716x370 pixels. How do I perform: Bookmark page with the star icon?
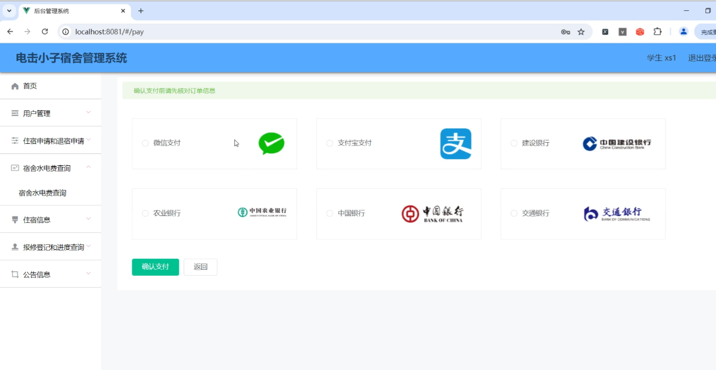coord(581,32)
